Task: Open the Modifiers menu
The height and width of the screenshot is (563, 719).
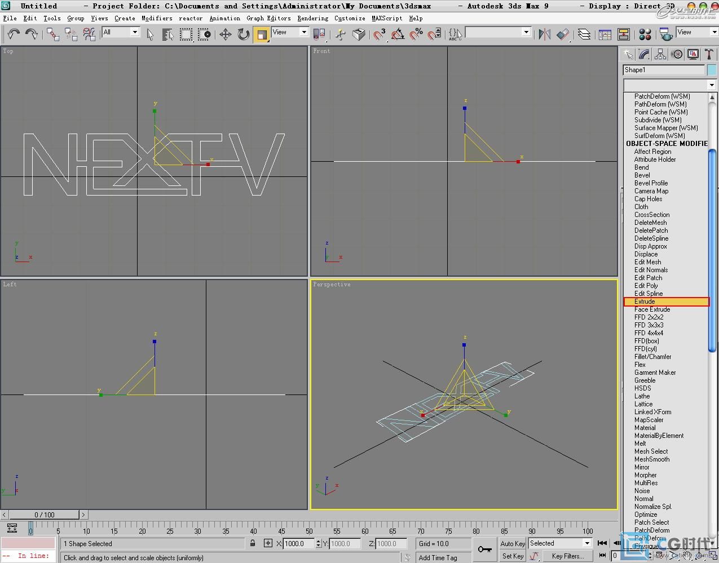Action: click(157, 18)
